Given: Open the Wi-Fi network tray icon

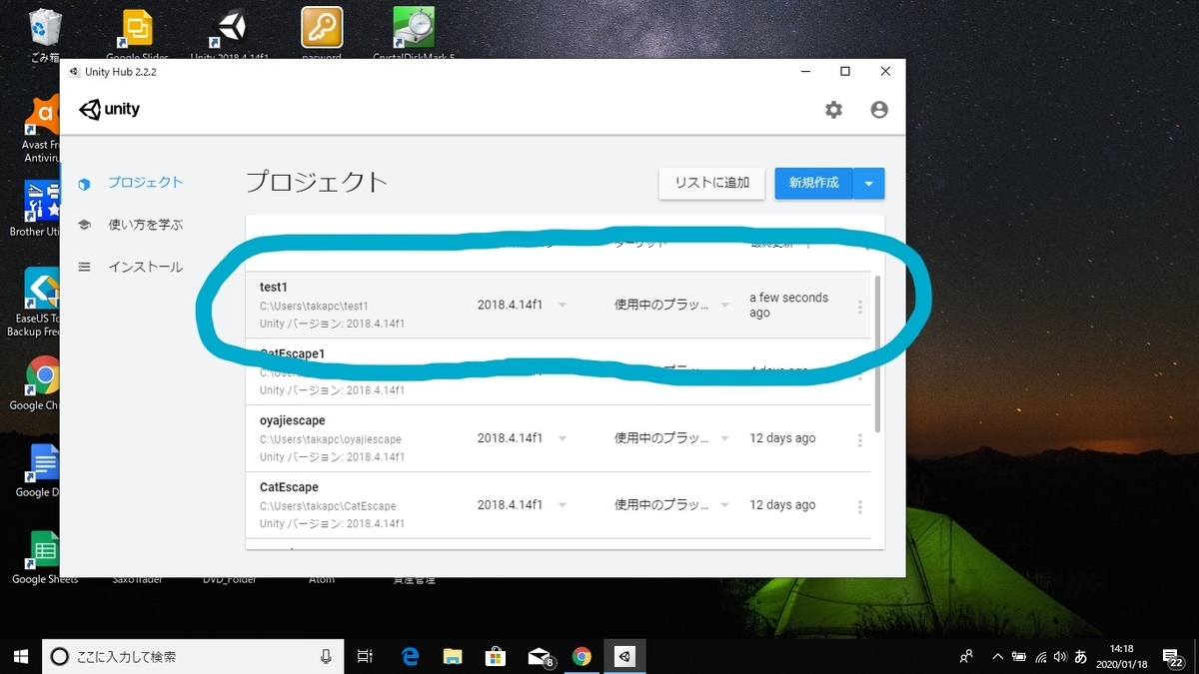Looking at the screenshot, I should [1040, 656].
